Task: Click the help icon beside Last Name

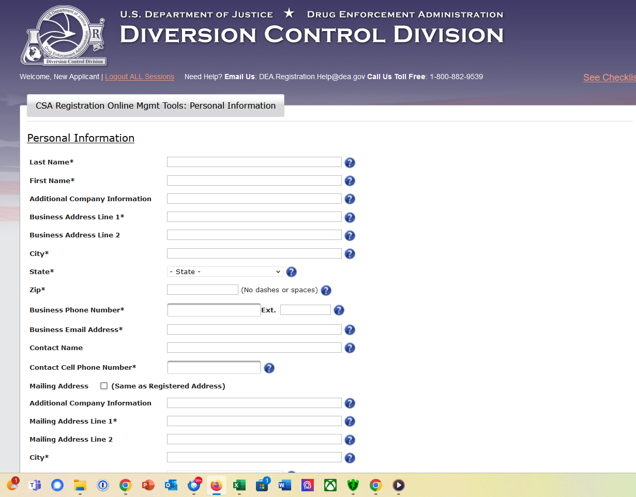Action: (350, 162)
